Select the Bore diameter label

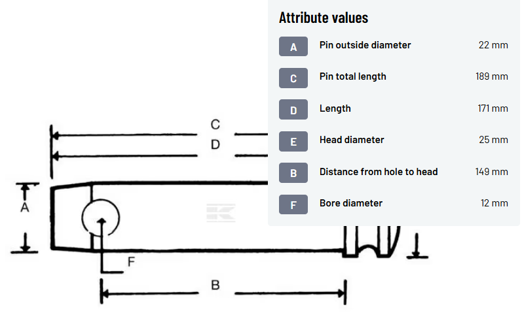click(x=350, y=203)
